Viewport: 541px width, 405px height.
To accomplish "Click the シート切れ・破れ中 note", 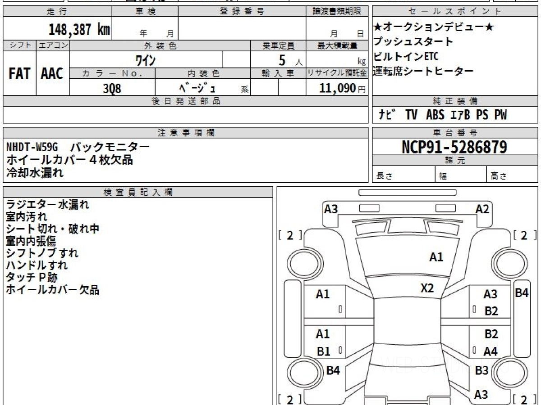I will pos(52,229).
